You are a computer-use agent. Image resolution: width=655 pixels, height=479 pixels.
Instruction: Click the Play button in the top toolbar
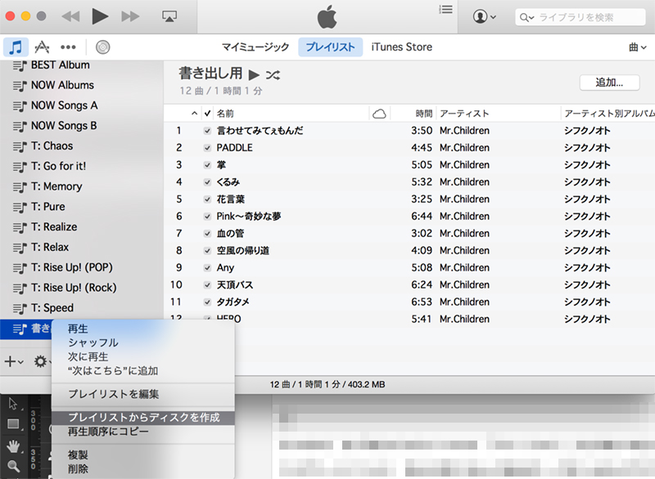pos(100,16)
